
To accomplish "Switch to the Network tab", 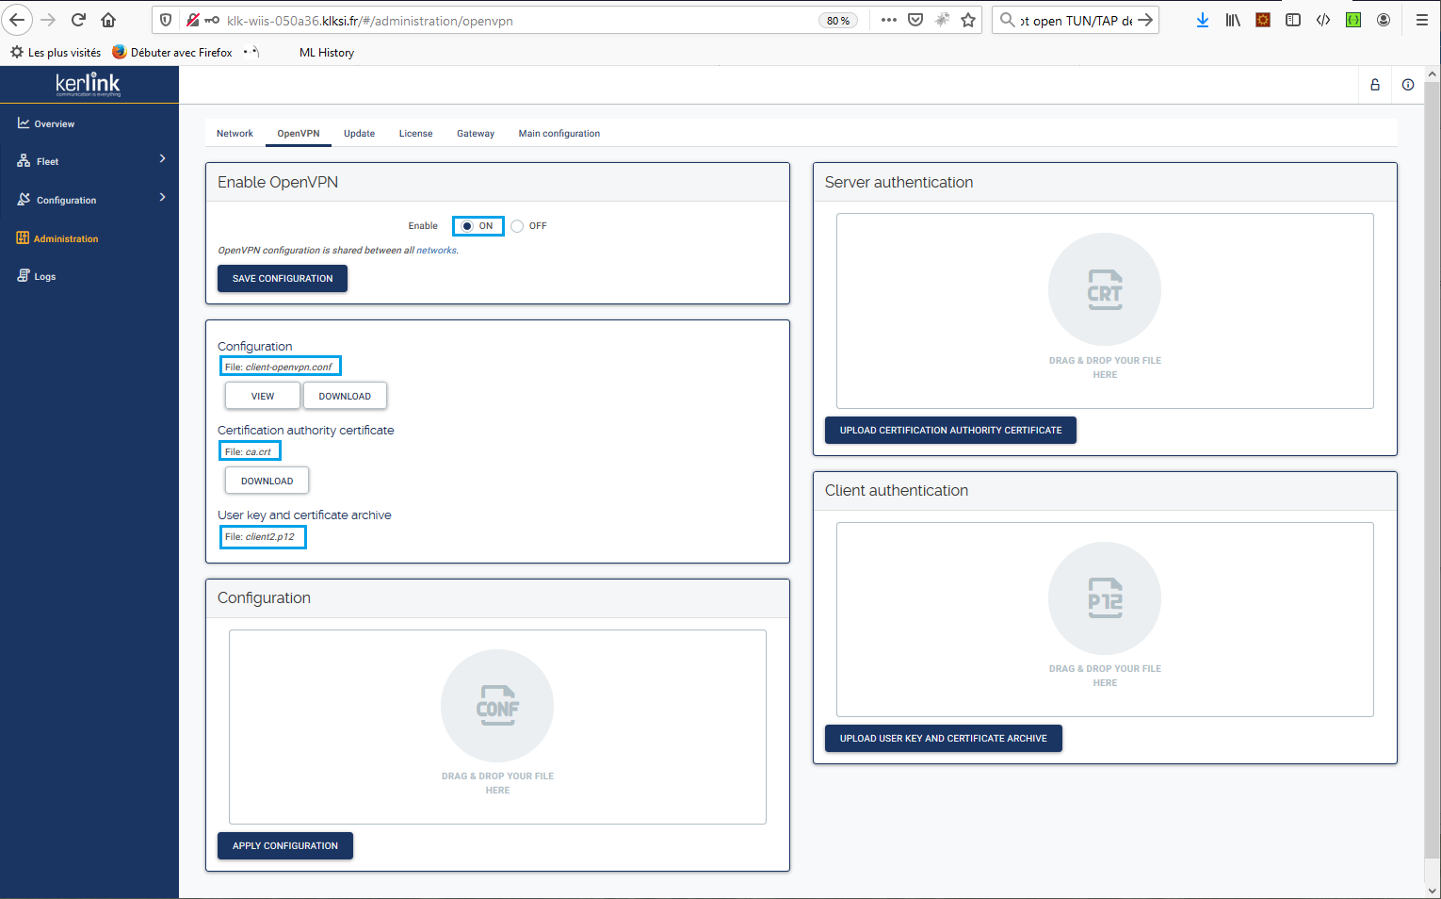I will pyautogui.click(x=235, y=134).
